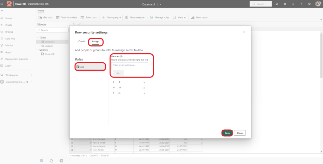Open the app launcher waffle icon
Image resolution: width=323 pixels, height=164 pixels.
[3, 4]
